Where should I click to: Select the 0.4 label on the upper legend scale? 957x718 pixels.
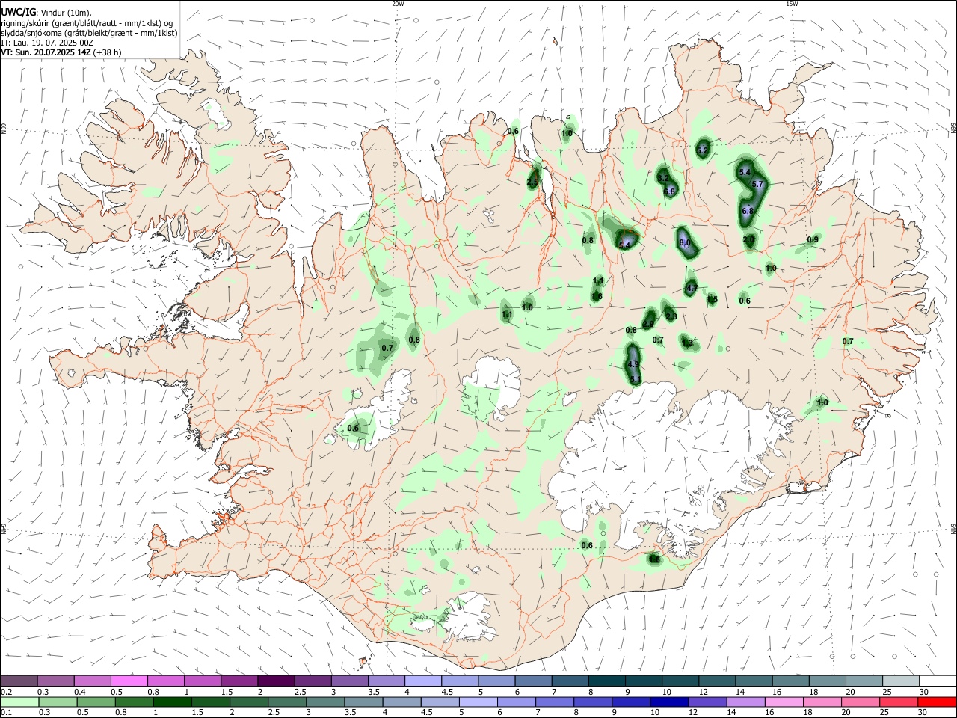tap(80, 692)
